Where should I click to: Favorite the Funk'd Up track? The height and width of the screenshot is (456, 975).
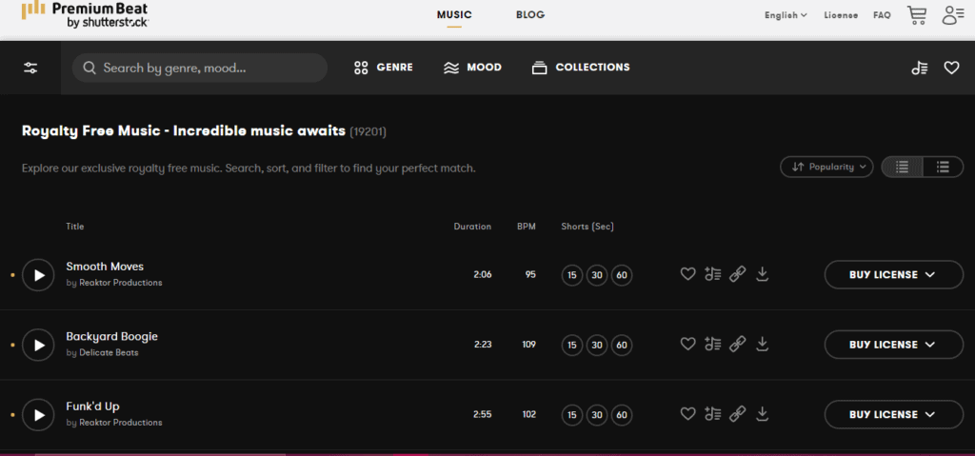point(687,414)
